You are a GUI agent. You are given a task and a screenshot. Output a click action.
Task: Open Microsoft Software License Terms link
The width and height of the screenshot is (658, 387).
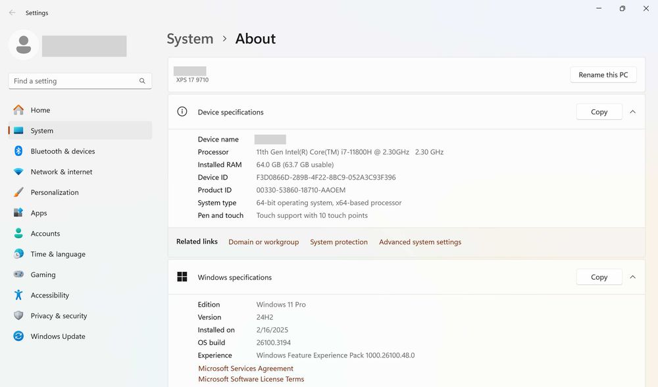click(x=251, y=379)
